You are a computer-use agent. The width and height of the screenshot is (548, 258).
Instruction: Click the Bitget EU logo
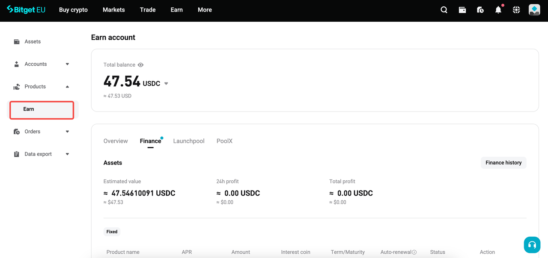[26, 9]
